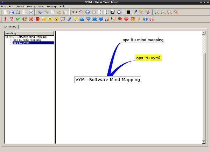The width and height of the screenshot is (210, 152).
Task: Toggle the image/scroll frame icon
Action: pyautogui.click(x=113, y=12)
